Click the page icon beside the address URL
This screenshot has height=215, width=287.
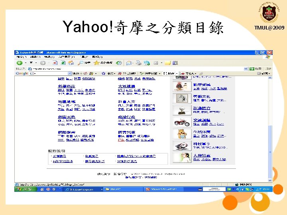(30, 69)
